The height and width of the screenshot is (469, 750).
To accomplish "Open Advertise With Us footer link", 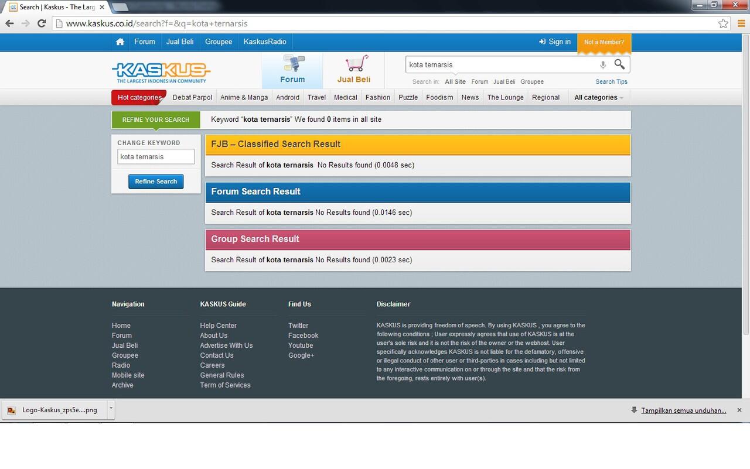I will pos(226,345).
